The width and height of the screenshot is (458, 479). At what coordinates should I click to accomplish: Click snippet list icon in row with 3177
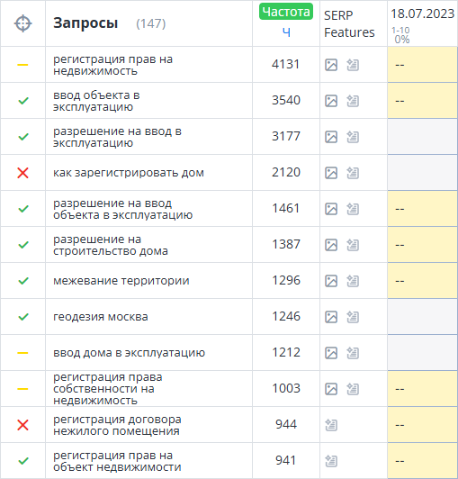(353, 137)
